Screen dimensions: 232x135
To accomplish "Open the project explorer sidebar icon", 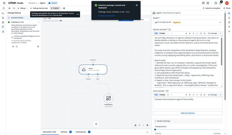I will click(3, 13).
